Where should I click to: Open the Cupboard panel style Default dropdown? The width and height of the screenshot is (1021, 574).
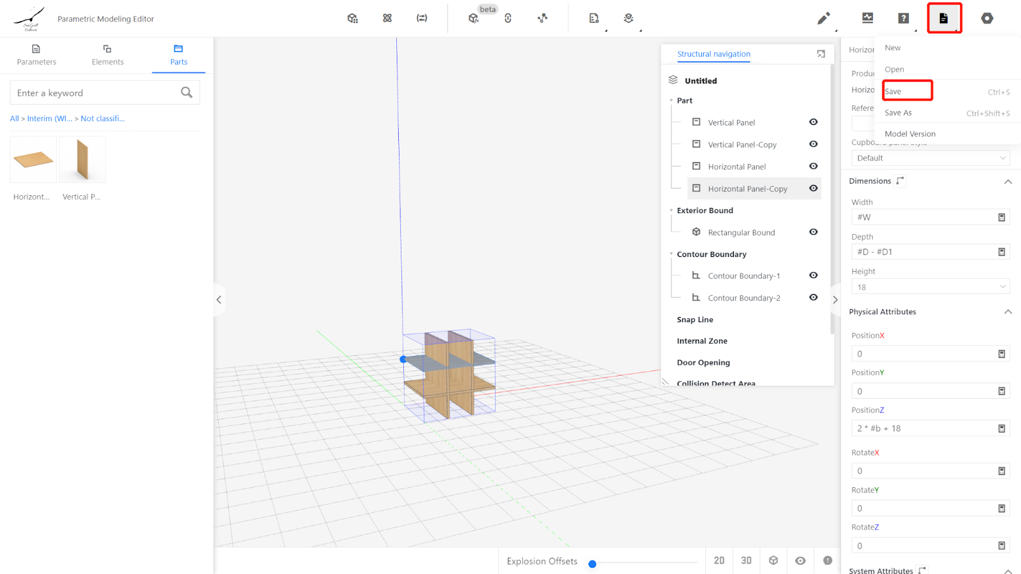coord(930,158)
